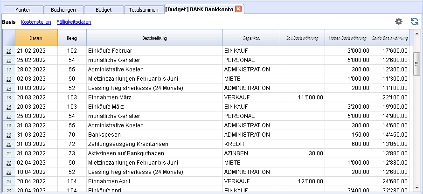This screenshot has height=194, width=423.
Task: Select the Beleg cell 70
Action: (x=72, y=135)
